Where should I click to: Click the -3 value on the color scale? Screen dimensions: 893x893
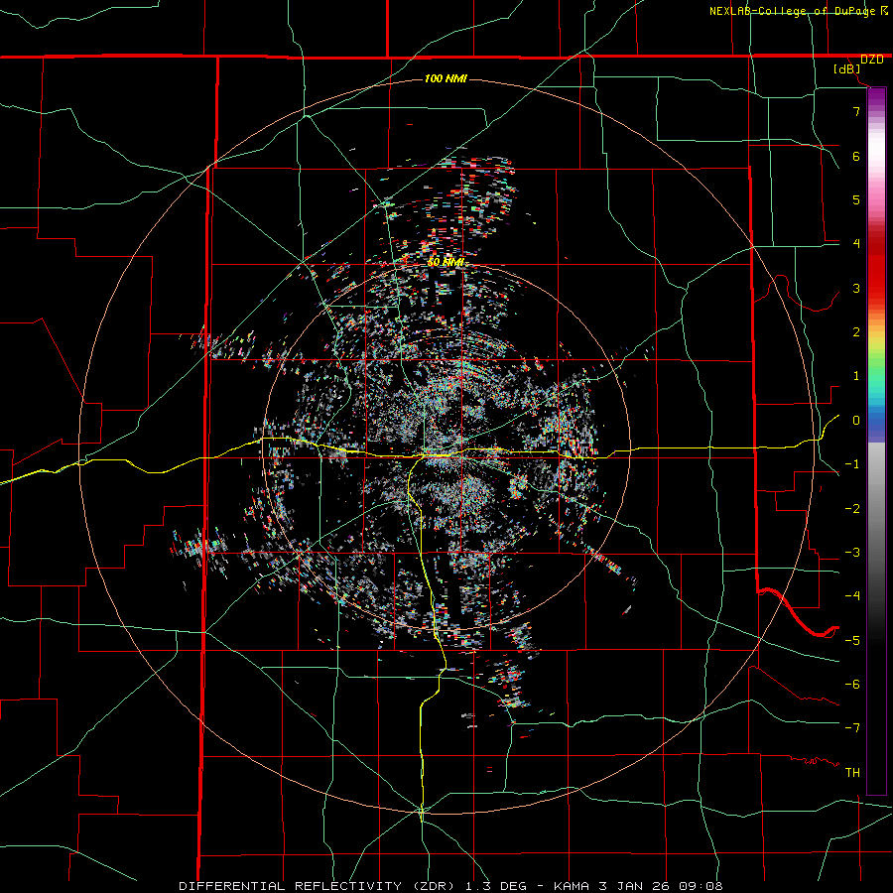click(852, 553)
